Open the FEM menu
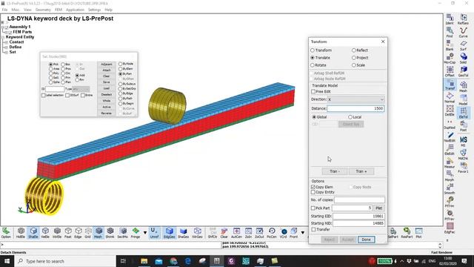474x267 pixels. [x=58, y=10]
